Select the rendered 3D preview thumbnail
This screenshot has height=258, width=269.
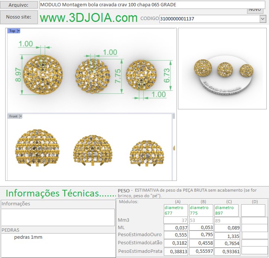[x=223, y=69]
